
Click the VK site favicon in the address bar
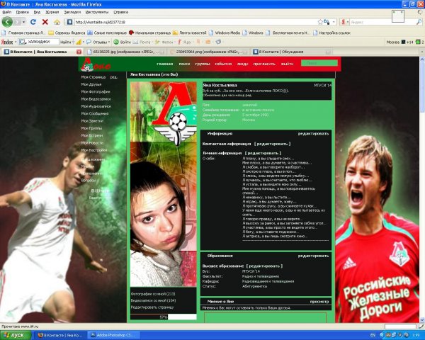coord(69,22)
